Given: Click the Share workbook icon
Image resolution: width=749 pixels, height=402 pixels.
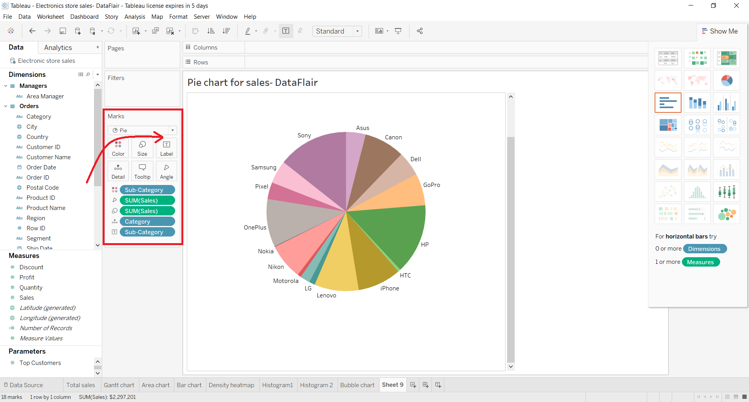Looking at the screenshot, I should 420,31.
